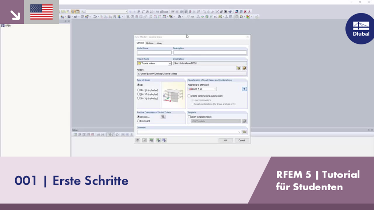Close the Tables panel
The image size is (374, 210).
372,130
